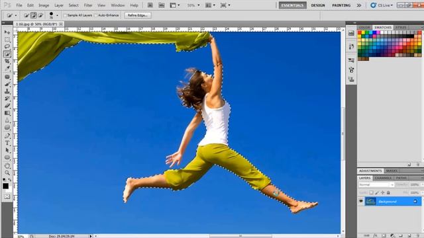Click the foreground color swatch
The width and height of the screenshot is (424, 238).
tap(5, 186)
